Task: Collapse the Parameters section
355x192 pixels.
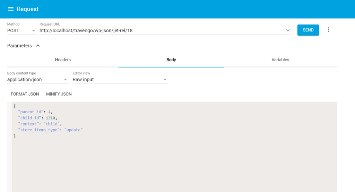Action: 38,46
